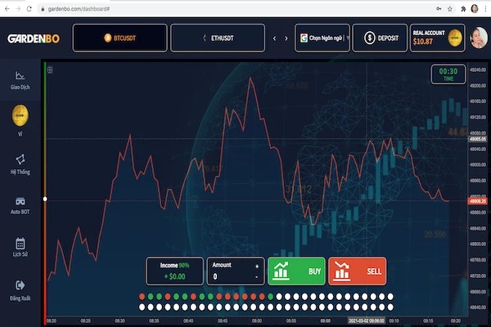Click the Amount input field
Image resolution: width=491 pixels, height=327 pixels.
[x=229, y=277]
